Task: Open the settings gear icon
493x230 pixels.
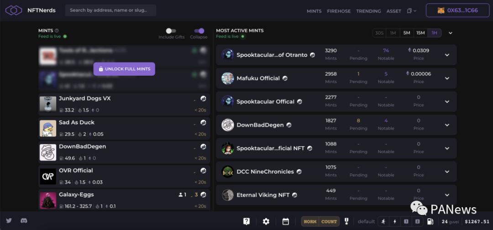Action: point(266,221)
